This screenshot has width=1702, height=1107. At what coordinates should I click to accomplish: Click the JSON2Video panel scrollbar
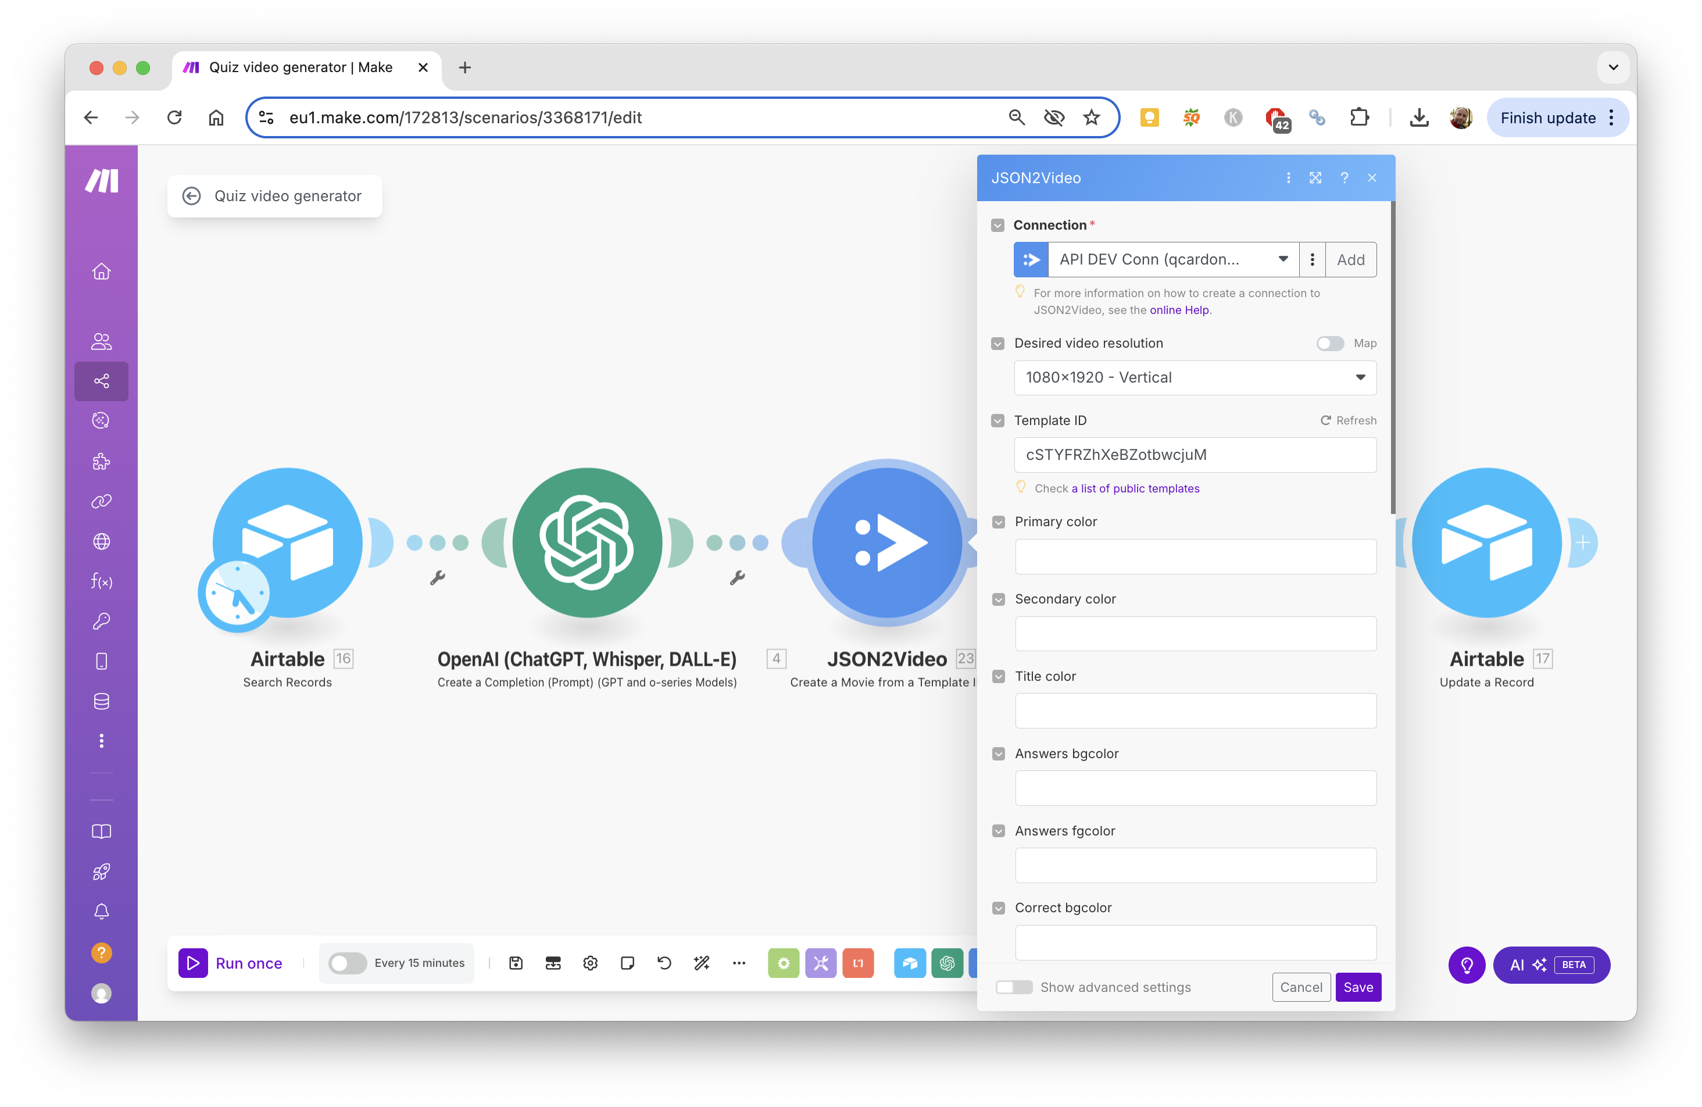point(1392,358)
